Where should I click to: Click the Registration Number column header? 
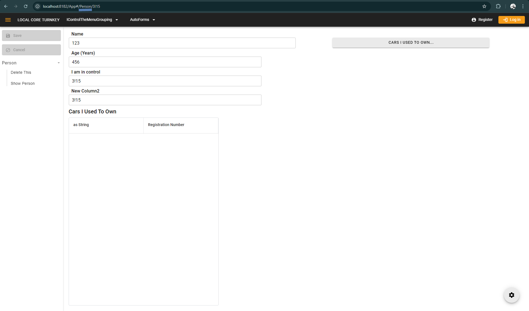[x=166, y=125]
